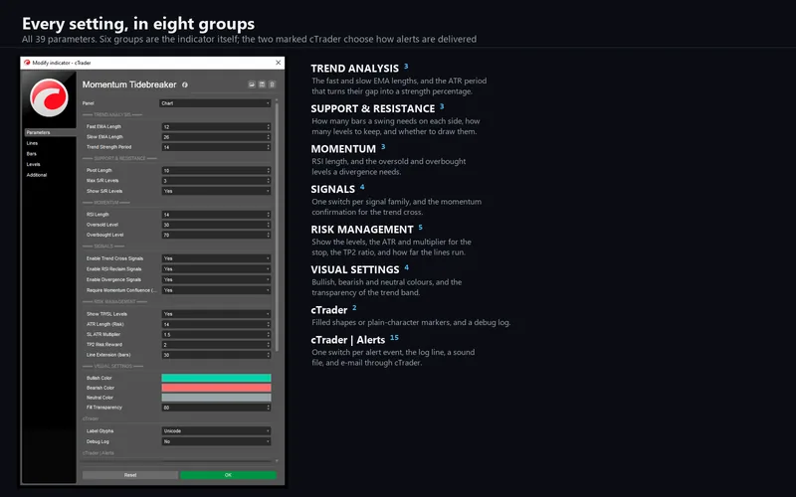Open the Debug Log dropdown set to No

click(216, 441)
